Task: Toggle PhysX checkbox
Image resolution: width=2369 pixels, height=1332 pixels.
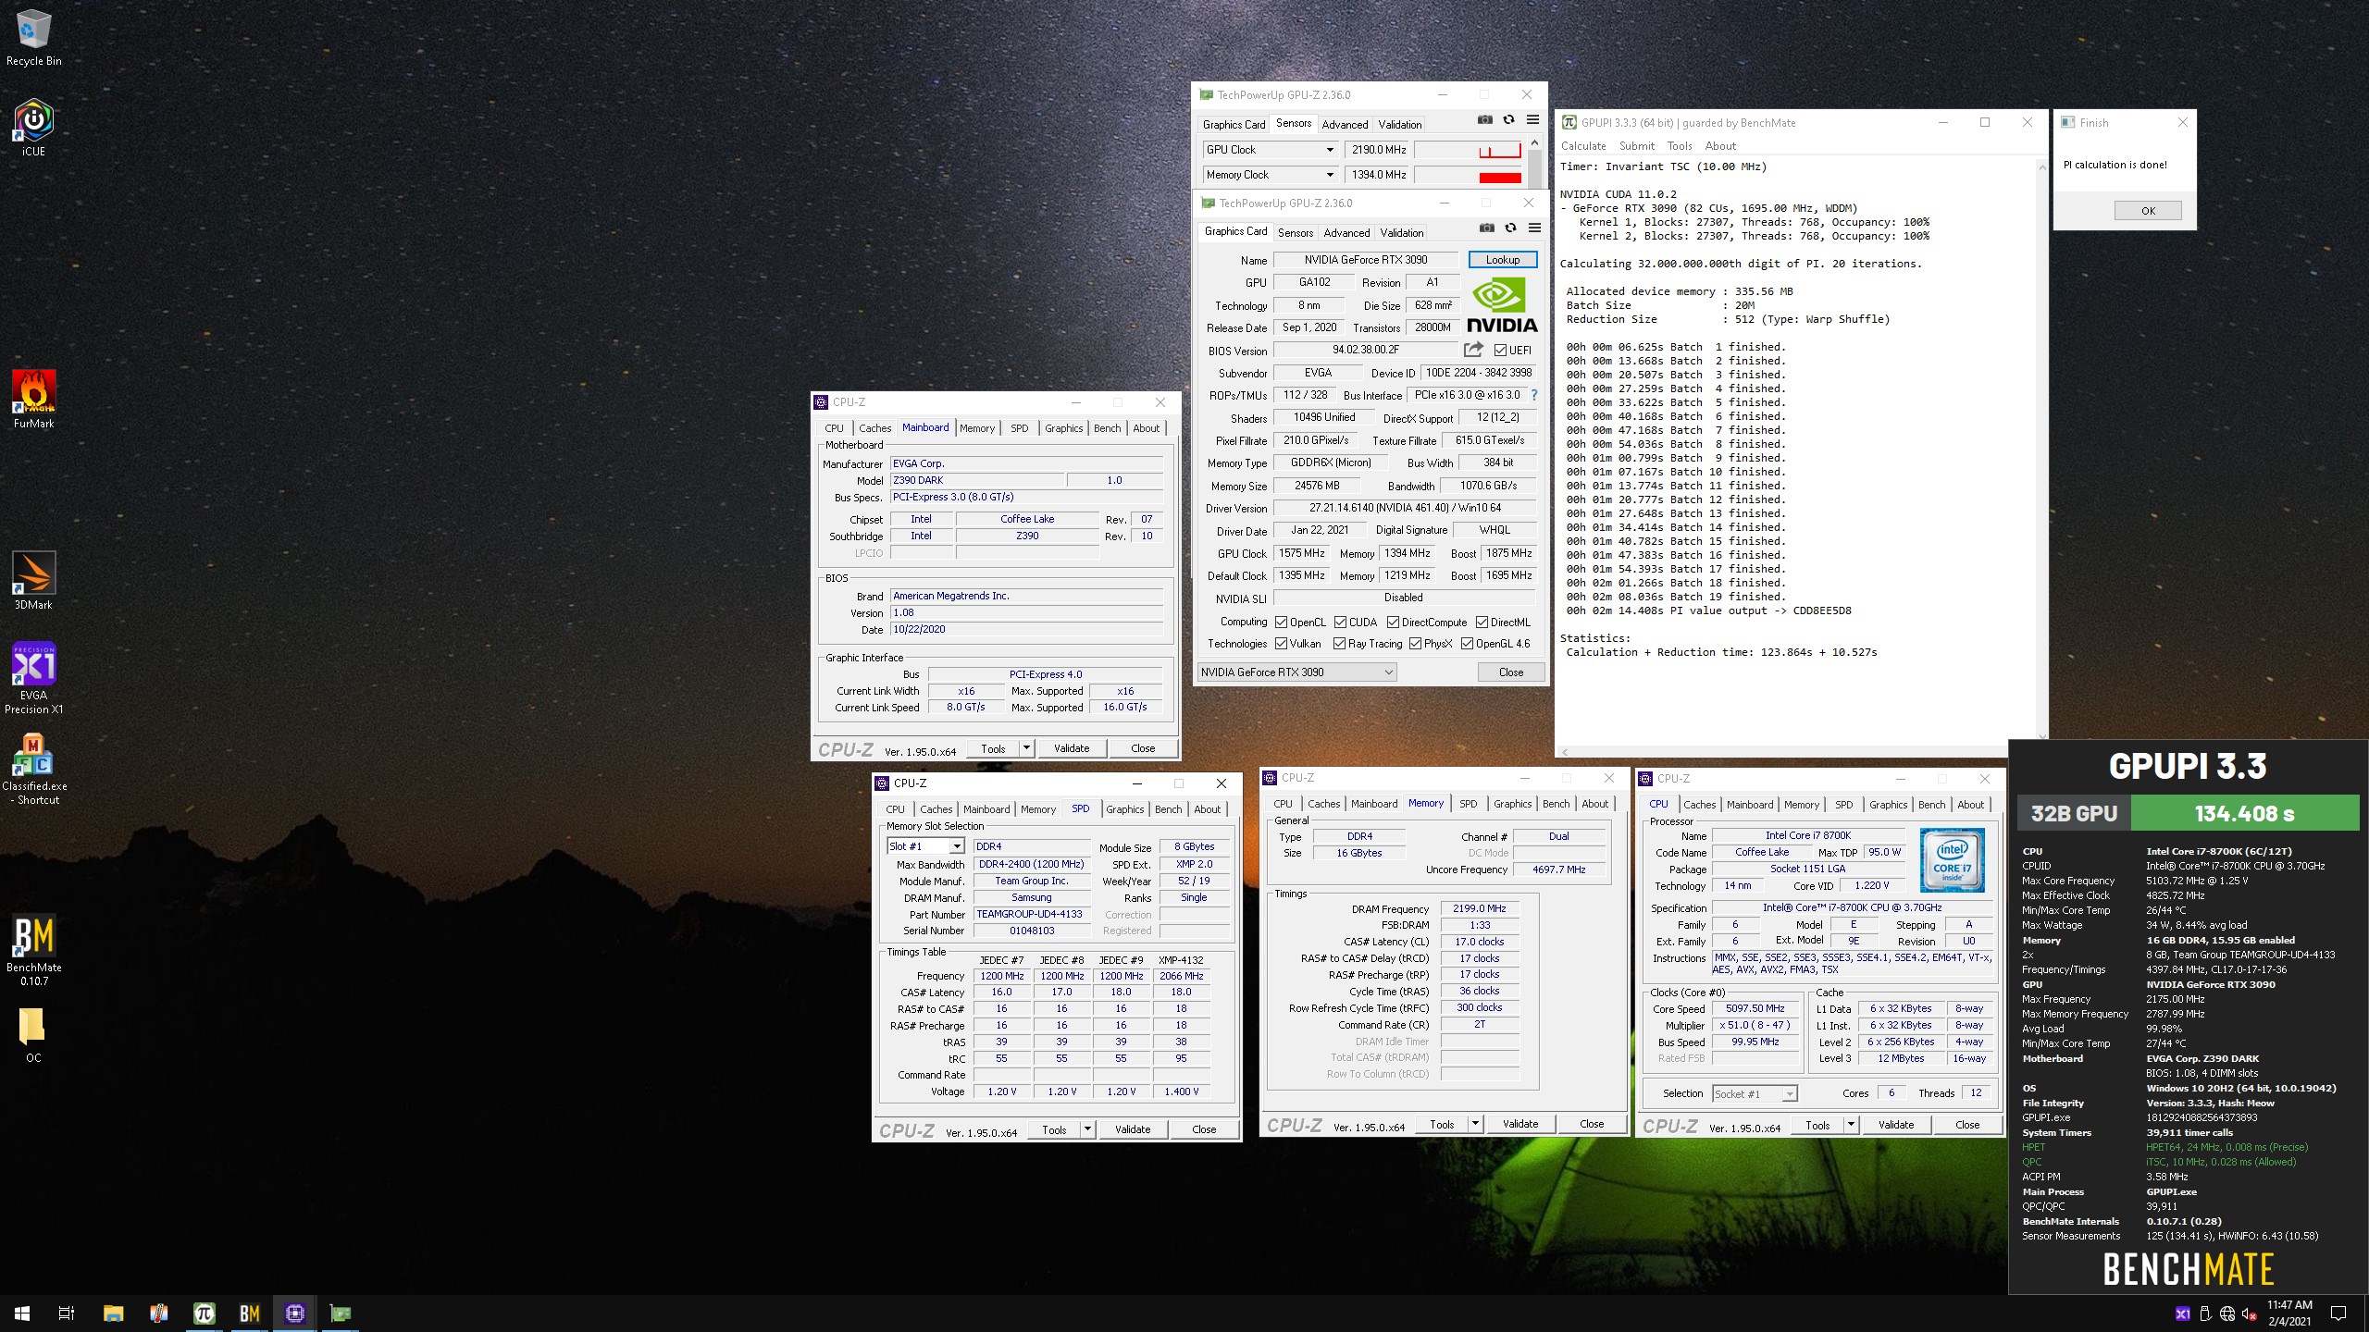Action: click(1415, 644)
